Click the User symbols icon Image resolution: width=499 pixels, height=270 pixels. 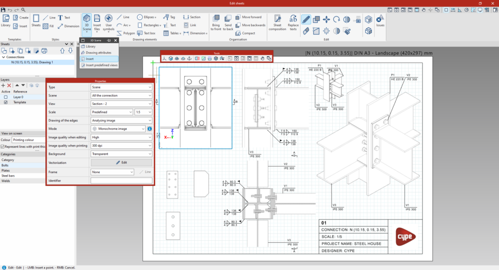(x=109, y=23)
